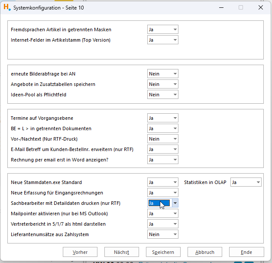Expand E-Mail Betreff um Kunden-Bestellnr. dropdown
Viewport: 272px width, 263px height.
coord(162,149)
